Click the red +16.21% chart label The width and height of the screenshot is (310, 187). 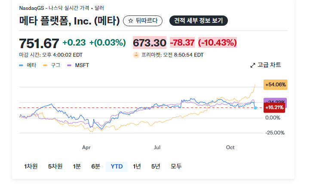(274, 107)
